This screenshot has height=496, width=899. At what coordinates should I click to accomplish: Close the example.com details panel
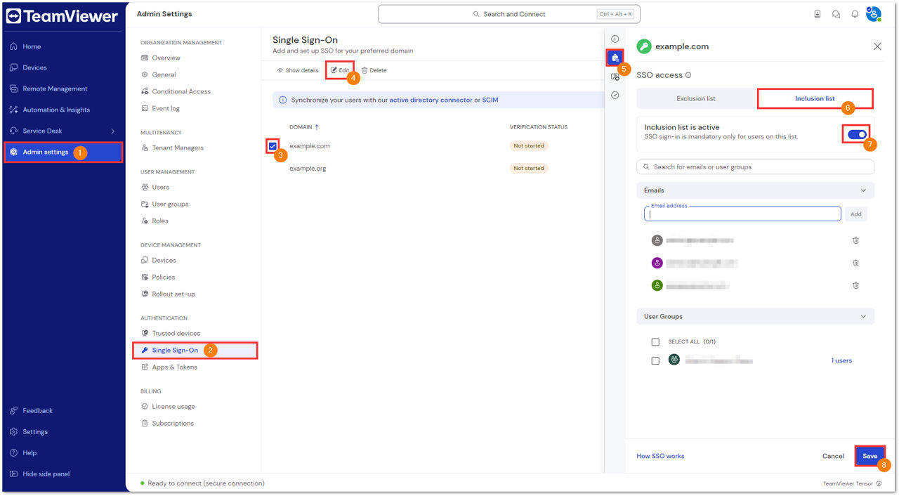coord(877,46)
